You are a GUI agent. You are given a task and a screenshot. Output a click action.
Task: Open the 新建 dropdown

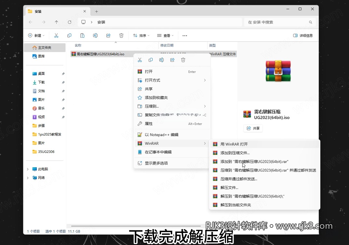coord(36,35)
